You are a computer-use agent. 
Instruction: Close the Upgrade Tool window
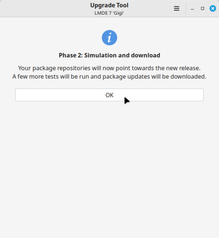[x=213, y=8]
